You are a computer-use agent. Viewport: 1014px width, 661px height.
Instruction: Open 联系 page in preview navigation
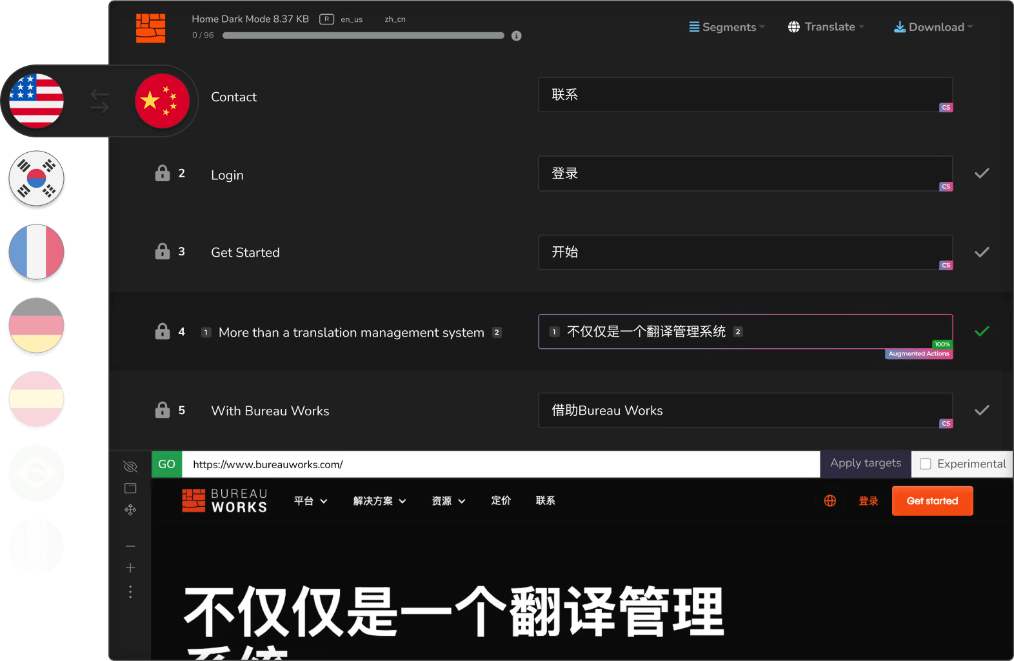click(546, 500)
